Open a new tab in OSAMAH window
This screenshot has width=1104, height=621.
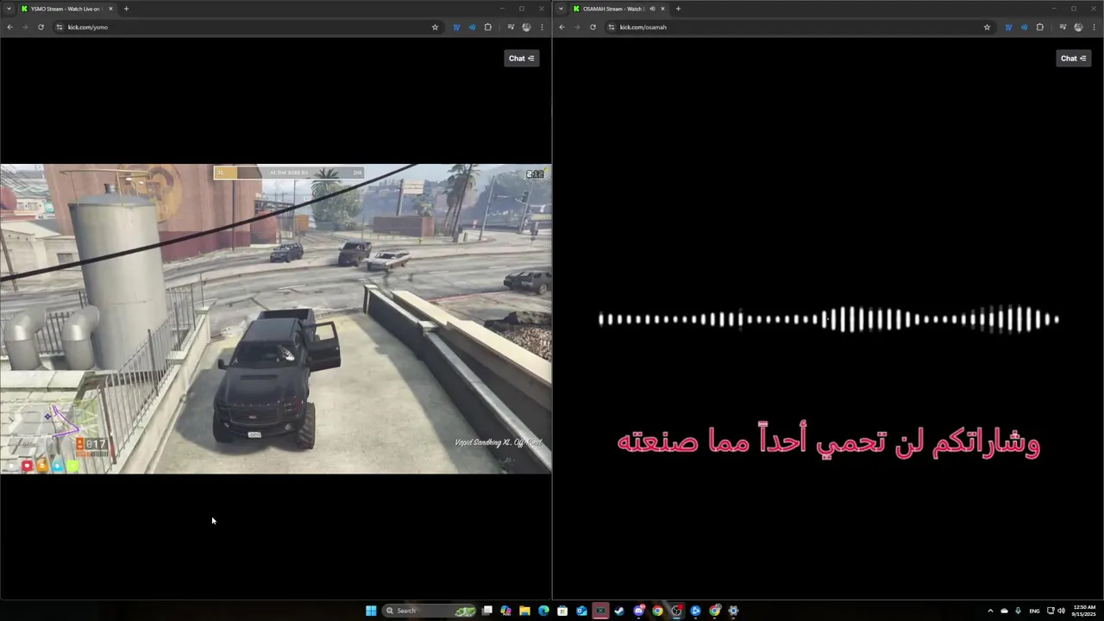click(x=678, y=9)
